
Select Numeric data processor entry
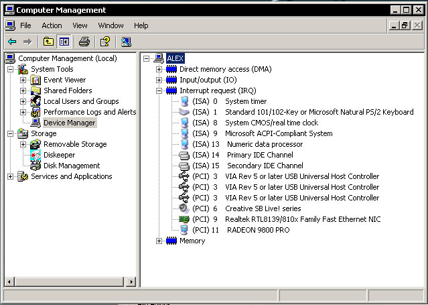tap(247, 144)
